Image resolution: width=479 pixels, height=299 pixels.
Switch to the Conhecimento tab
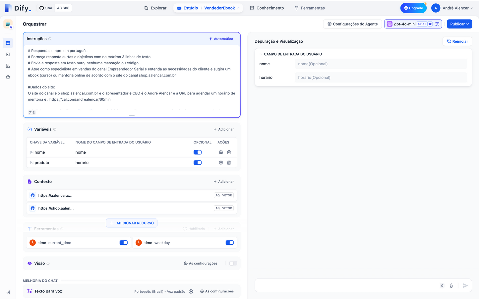point(267,8)
